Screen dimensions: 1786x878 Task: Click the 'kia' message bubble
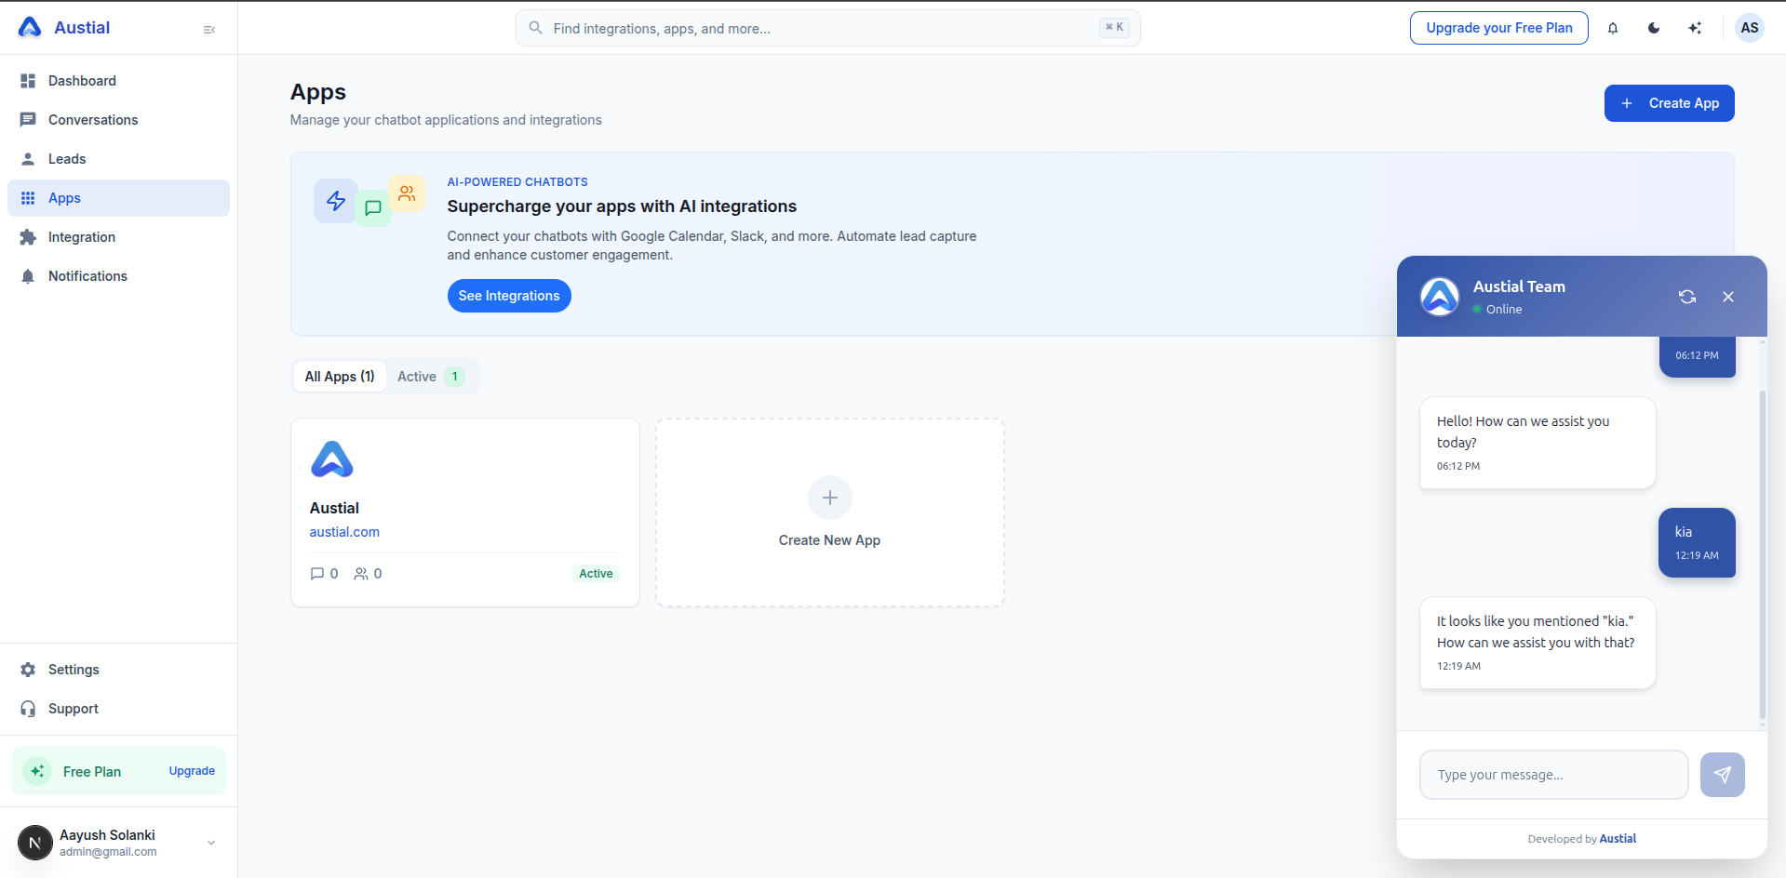tap(1697, 542)
